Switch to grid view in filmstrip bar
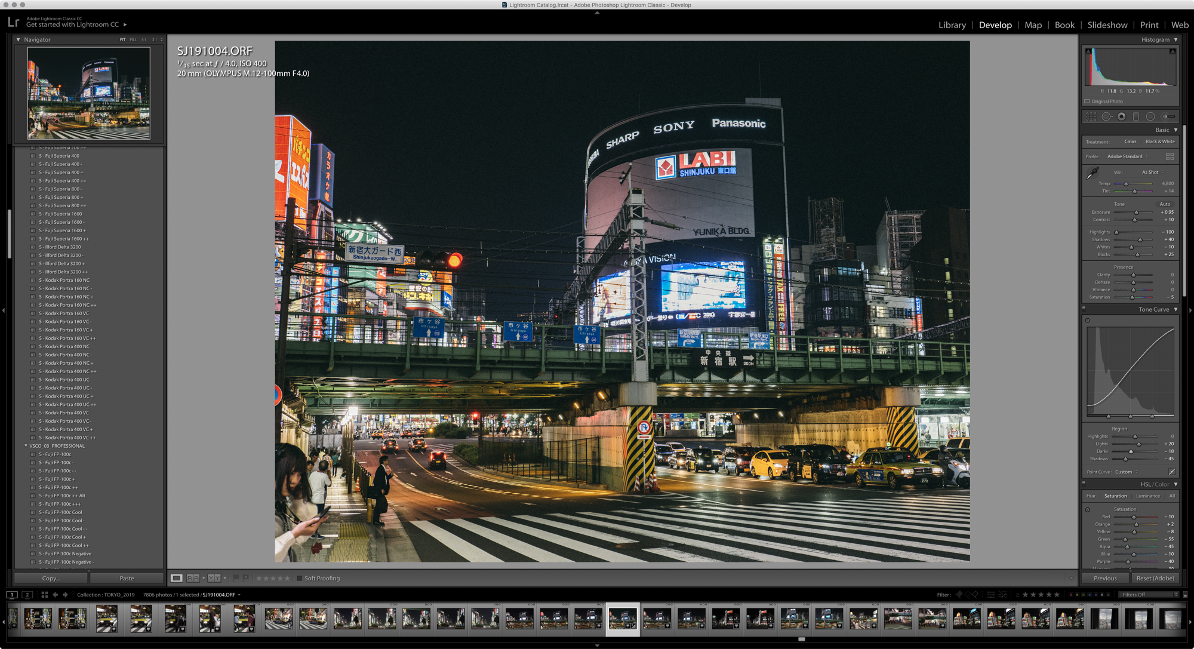 point(44,595)
